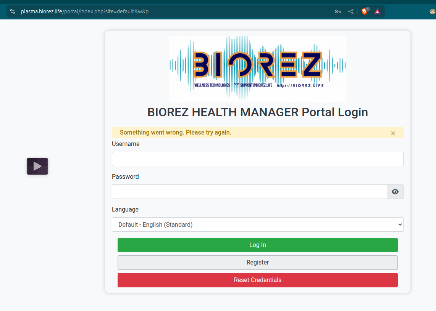The height and width of the screenshot is (311, 436).
Task: Click the BIOREZ logo banner image
Action: [x=257, y=69]
